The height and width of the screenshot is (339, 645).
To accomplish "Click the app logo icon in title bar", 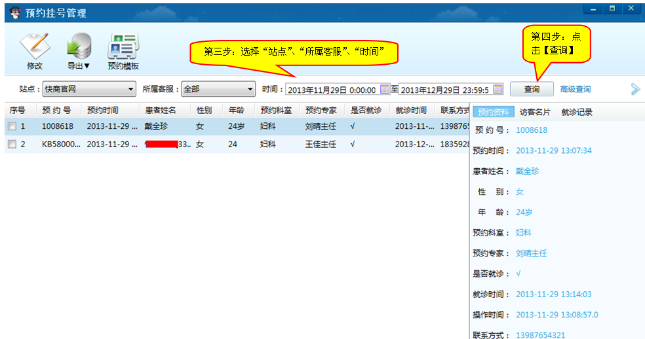I will (14, 12).
